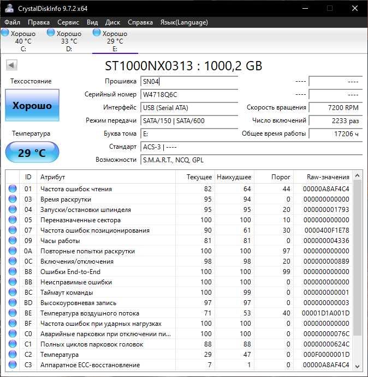Open the Язык(Language) menu

(184, 22)
